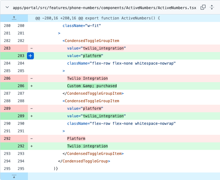Click removed text 'Platform' on line 292
This screenshot has height=180, width=220.
tap(76, 139)
